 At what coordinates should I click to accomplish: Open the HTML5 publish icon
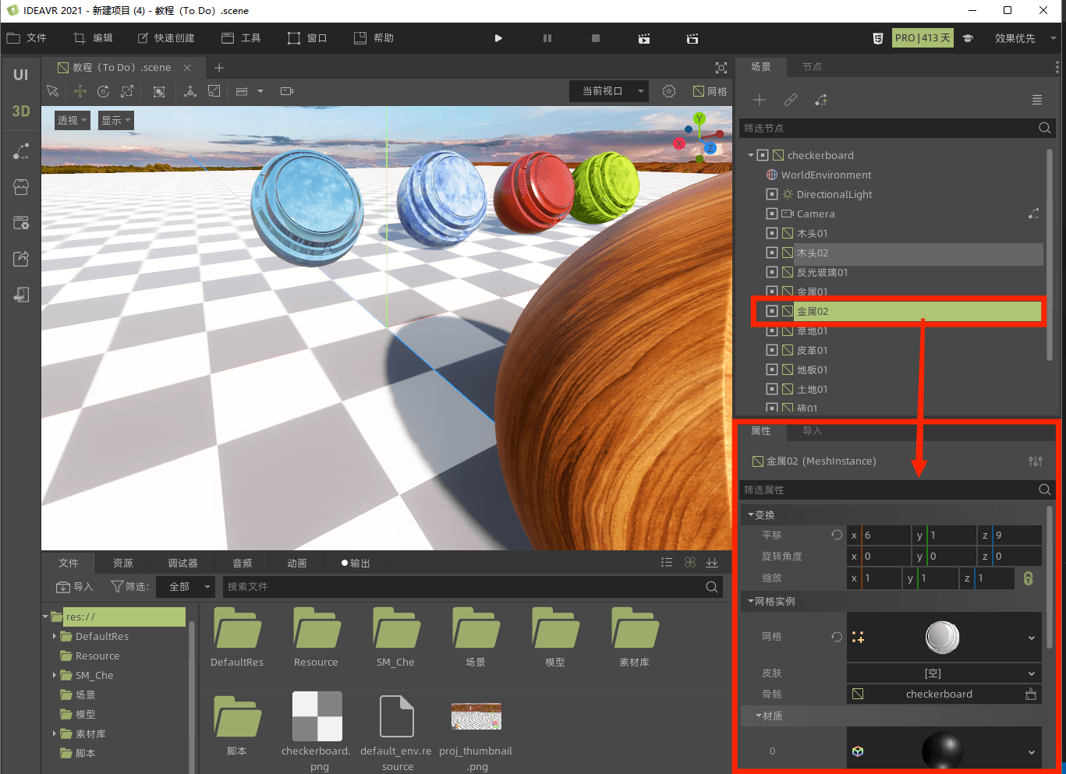(878, 38)
